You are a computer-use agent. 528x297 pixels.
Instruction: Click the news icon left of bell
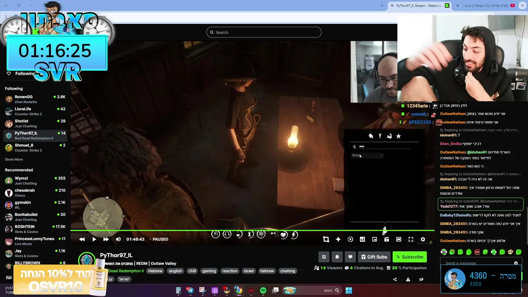coord(324,257)
